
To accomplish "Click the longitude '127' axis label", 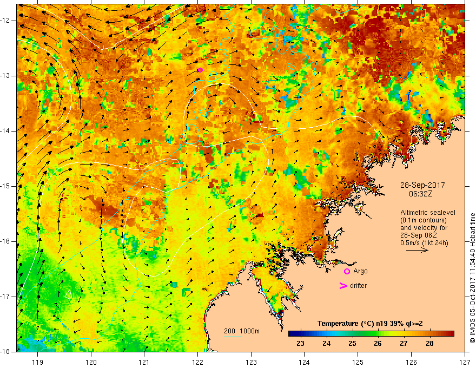I will 465,362.
